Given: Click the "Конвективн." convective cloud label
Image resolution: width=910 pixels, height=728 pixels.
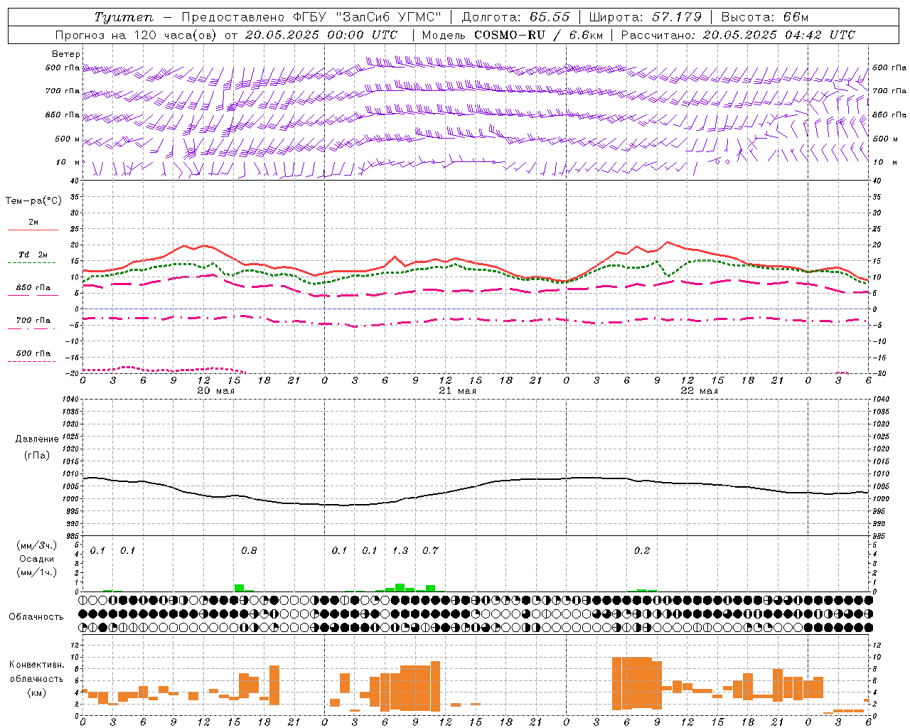Looking at the screenshot, I should 37,665.
